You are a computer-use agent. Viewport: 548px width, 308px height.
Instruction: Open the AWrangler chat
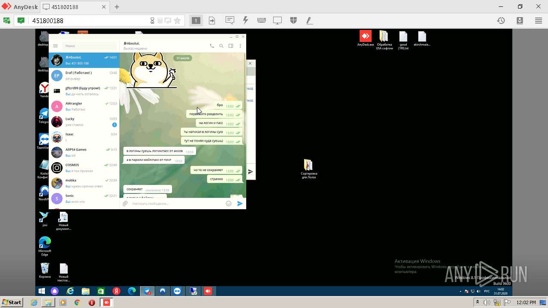click(x=84, y=107)
